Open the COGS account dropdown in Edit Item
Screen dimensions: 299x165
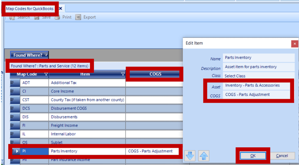256,94
